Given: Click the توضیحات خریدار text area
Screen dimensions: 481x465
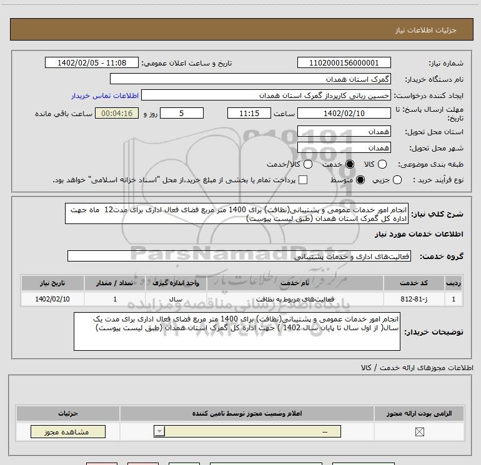Looking at the screenshot, I should [x=237, y=331].
